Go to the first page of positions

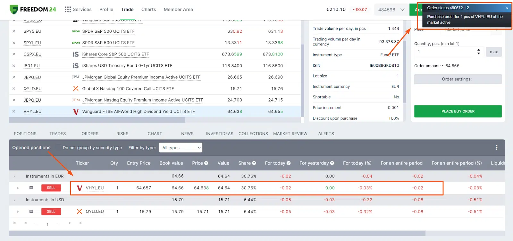pos(14,223)
